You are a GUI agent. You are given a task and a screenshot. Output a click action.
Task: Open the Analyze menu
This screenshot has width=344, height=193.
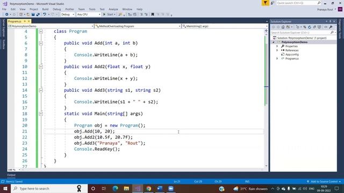click(113, 9)
